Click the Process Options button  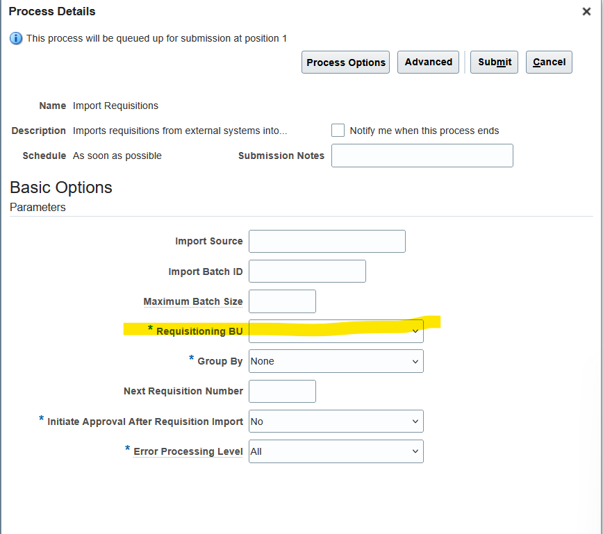(345, 62)
